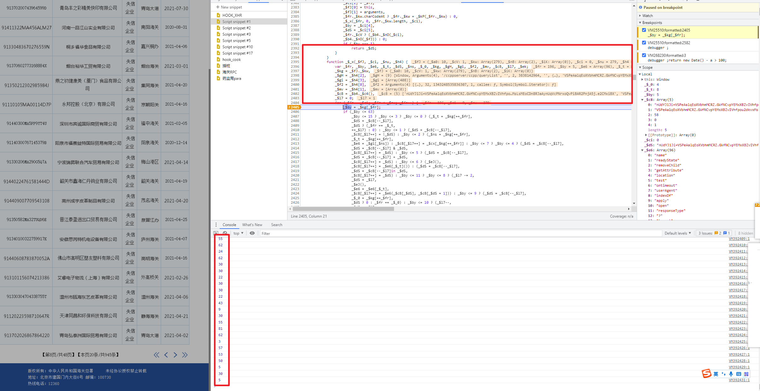Image resolution: width=760 pixels, height=391 pixels.
Task: Uncheck breakpoint VM268230:formatted:3
Action: tap(644, 55)
